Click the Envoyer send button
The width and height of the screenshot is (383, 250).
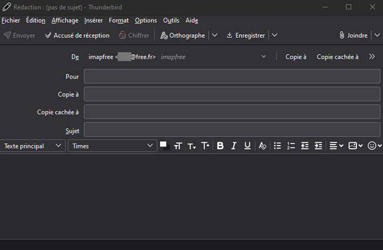[19, 35]
